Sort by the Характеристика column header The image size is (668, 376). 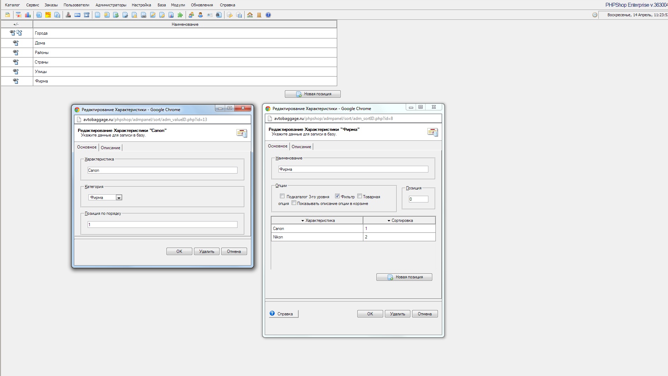point(317,220)
